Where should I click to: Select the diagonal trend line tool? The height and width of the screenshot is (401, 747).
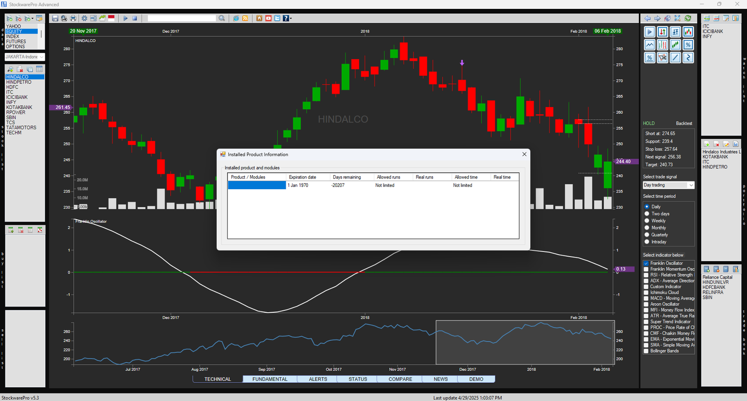coord(675,57)
